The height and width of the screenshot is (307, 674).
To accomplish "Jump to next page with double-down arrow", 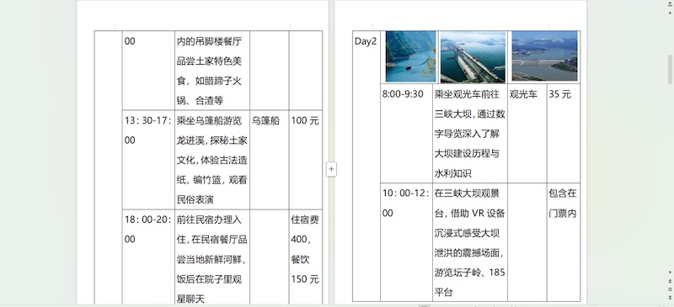I will 670,297.
